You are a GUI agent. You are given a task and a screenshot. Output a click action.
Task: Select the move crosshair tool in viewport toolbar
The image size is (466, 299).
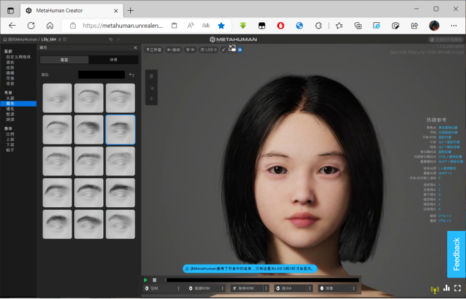151,99
